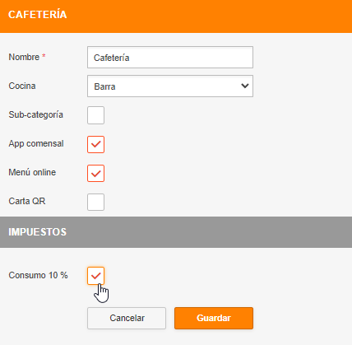The image size is (352, 345).
Task: Tick the Carta QR checkbox
Action: pos(95,202)
